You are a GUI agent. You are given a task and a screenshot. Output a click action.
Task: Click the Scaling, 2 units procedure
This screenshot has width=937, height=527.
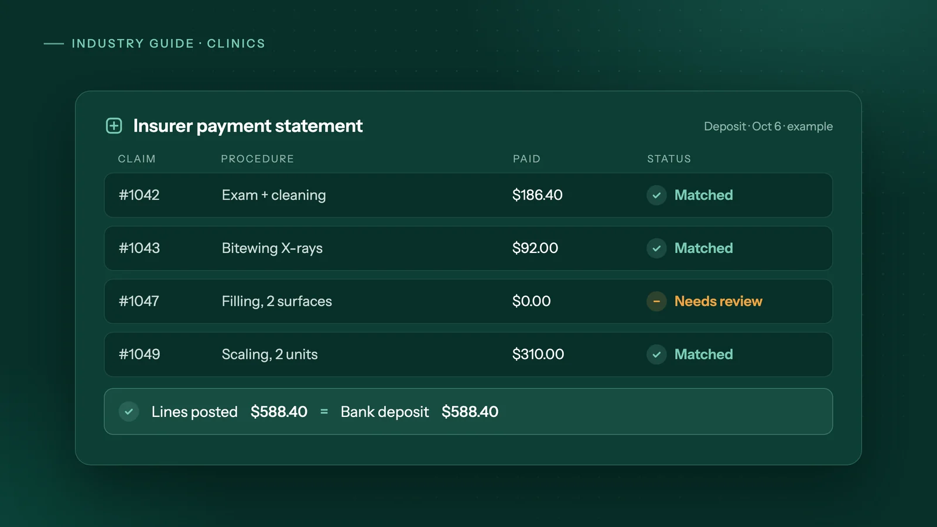click(x=269, y=354)
